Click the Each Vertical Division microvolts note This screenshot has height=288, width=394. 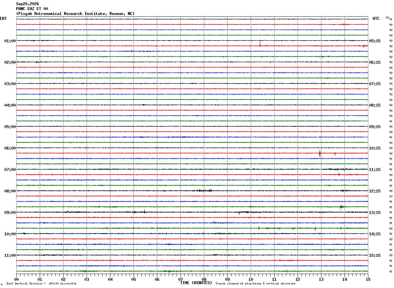41,284
